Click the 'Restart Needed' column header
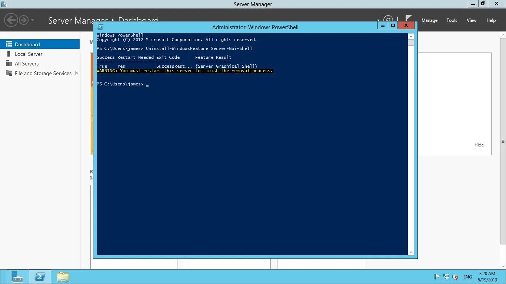The height and width of the screenshot is (284, 506). [136, 57]
